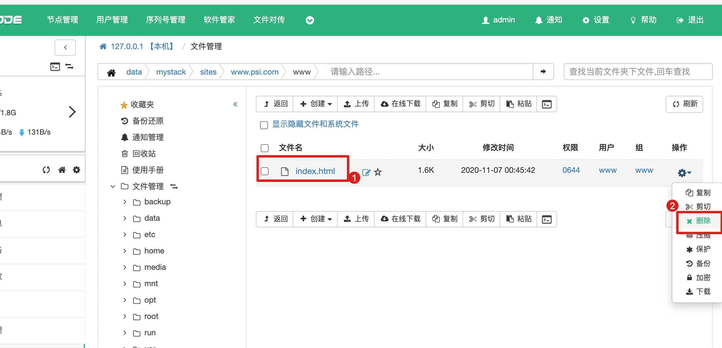The image size is (722, 348).
Task: Click the file search input field
Action: pos(638,72)
